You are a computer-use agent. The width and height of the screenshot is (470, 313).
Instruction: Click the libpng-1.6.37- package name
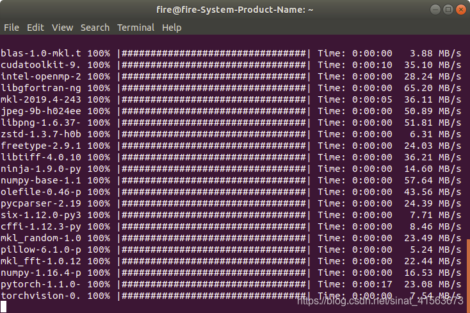coord(41,123)
